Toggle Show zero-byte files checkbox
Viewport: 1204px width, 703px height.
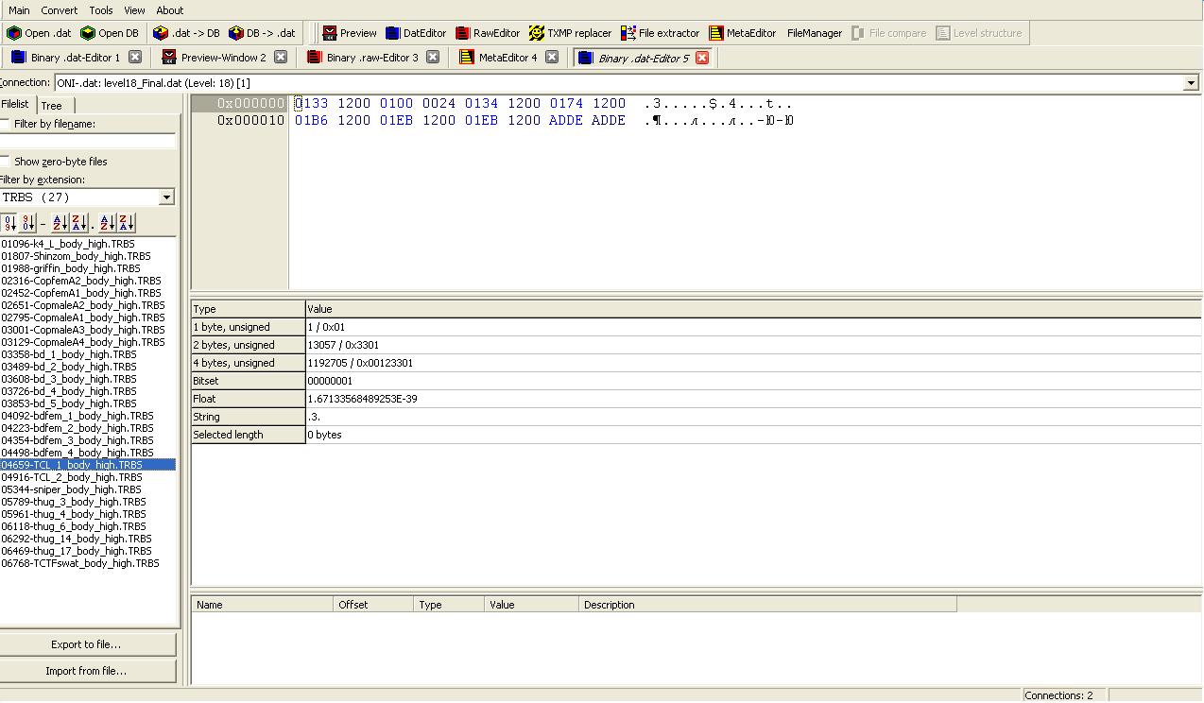[x=6, y=162]
